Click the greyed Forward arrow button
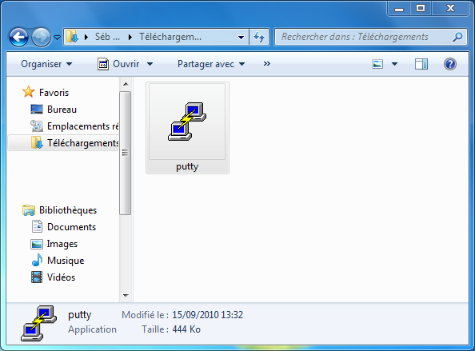This screenshot has height=351, width=475. click(x=42, y=38)
